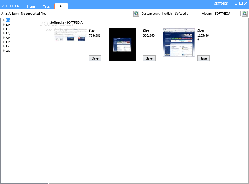Focus the Album input containing SOFTPEDIA

point(227,14)
